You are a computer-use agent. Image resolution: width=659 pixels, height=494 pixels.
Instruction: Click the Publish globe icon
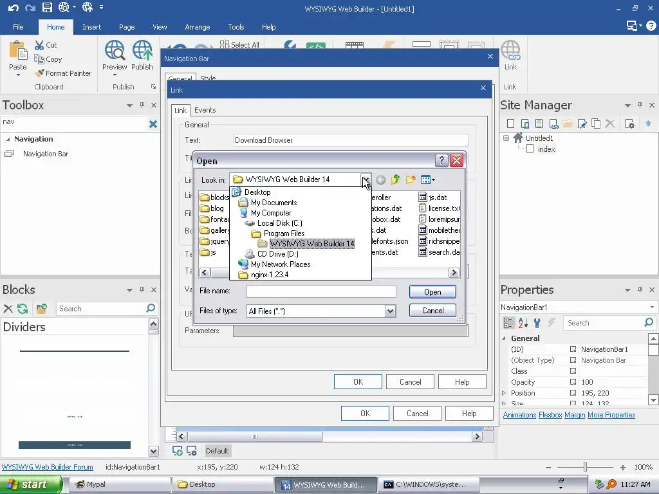pos(142,51)
